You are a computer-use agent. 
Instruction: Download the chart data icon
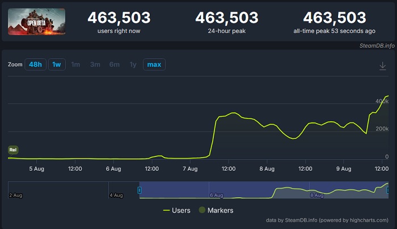click(383, 66)
